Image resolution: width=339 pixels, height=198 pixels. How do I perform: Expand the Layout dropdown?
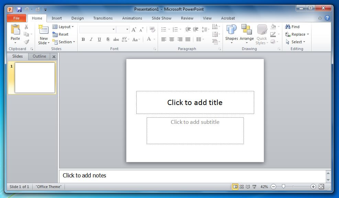[64, 27]
